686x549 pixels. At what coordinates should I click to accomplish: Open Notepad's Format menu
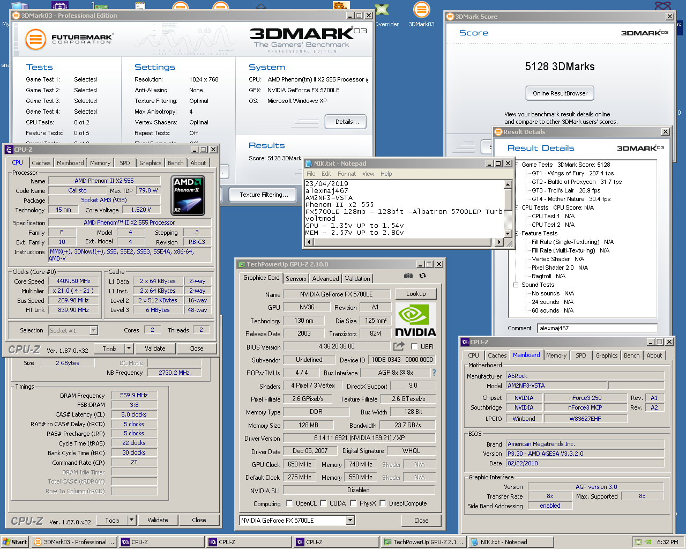347,174
